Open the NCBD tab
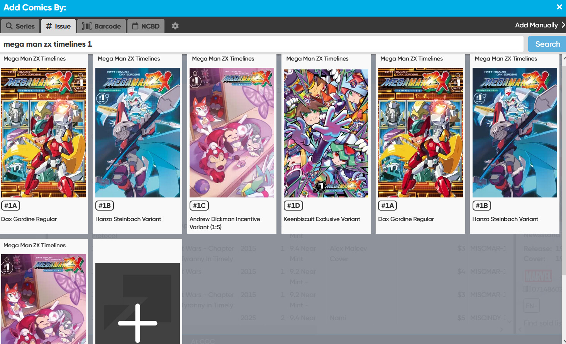The image size is (566, 344). tap(146, 26)
